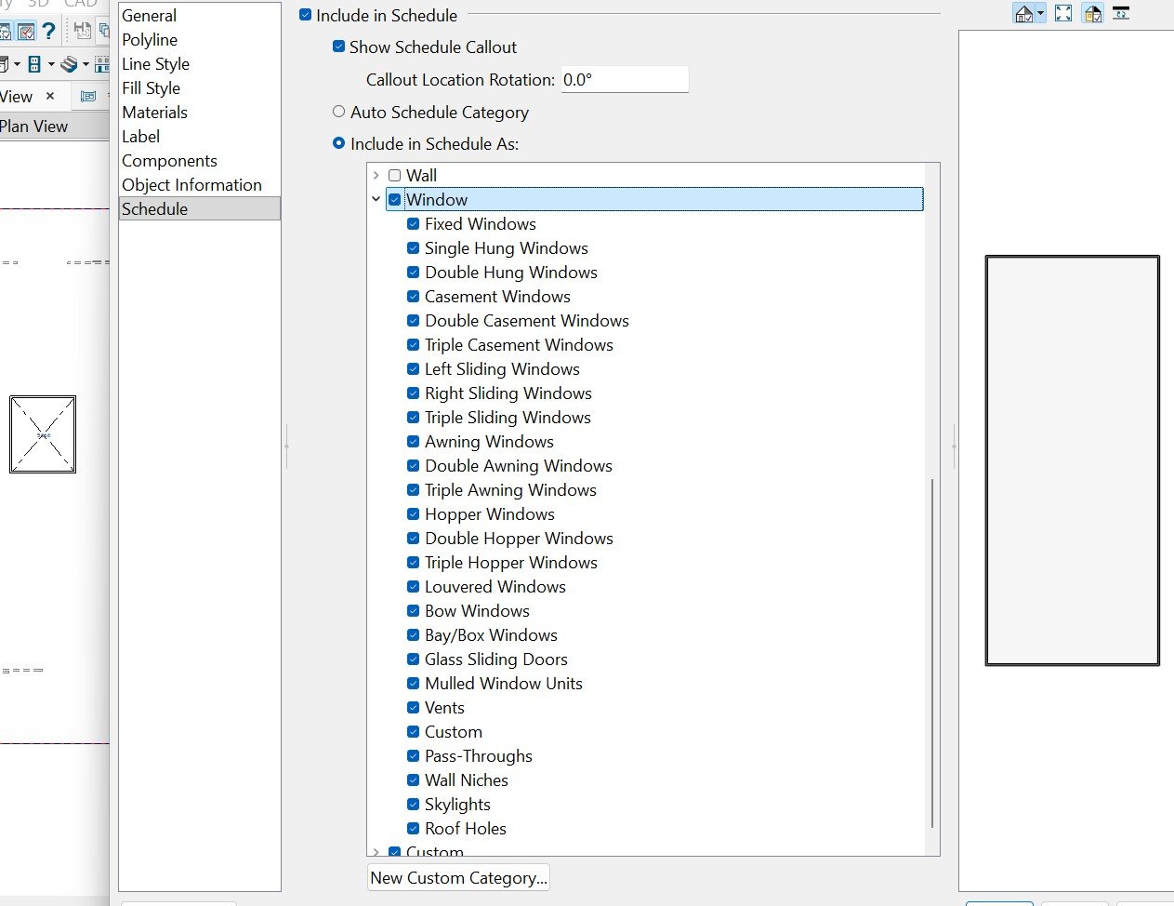Image resolution: width=1174 pixels, height=906 pixels.
Task: Click the Callout Location Rotation input field
Action: click(x=625, y=80)
